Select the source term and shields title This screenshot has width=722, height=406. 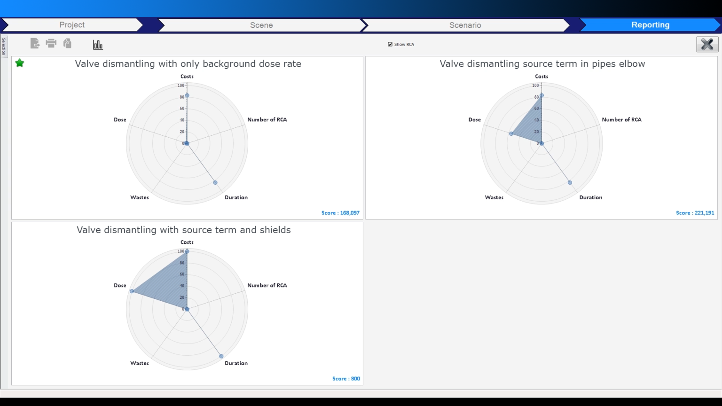[x=184, y=230]
